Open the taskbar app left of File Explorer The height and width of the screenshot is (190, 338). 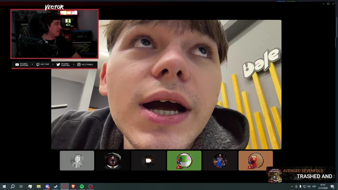coord(30,187)
